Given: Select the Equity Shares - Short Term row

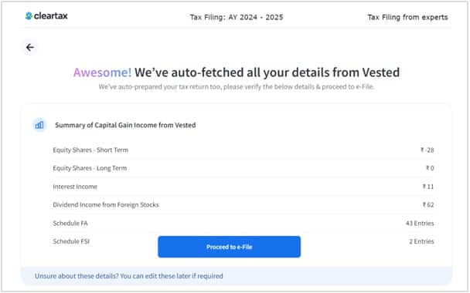Looking at the screenshot, I should 243,150.
